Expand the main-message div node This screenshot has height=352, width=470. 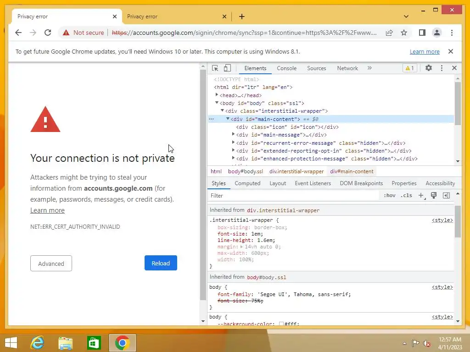click(x=233, y=134)
